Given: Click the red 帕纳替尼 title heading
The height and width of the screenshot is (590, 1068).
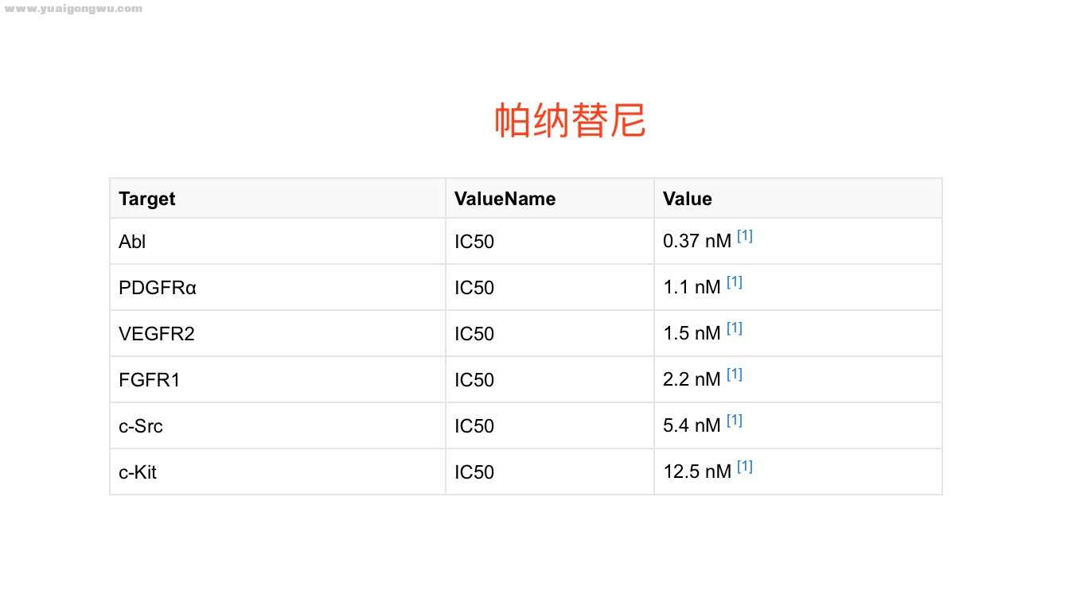Looking at the screenshot, I should click(569, 121).
